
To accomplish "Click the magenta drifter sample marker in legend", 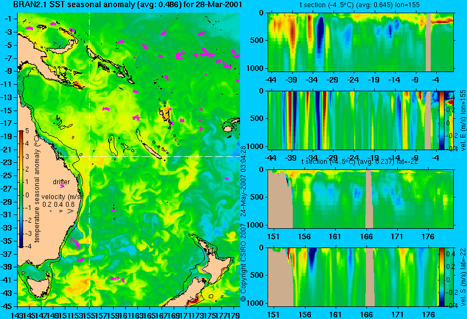I will (x=62, y=186).
